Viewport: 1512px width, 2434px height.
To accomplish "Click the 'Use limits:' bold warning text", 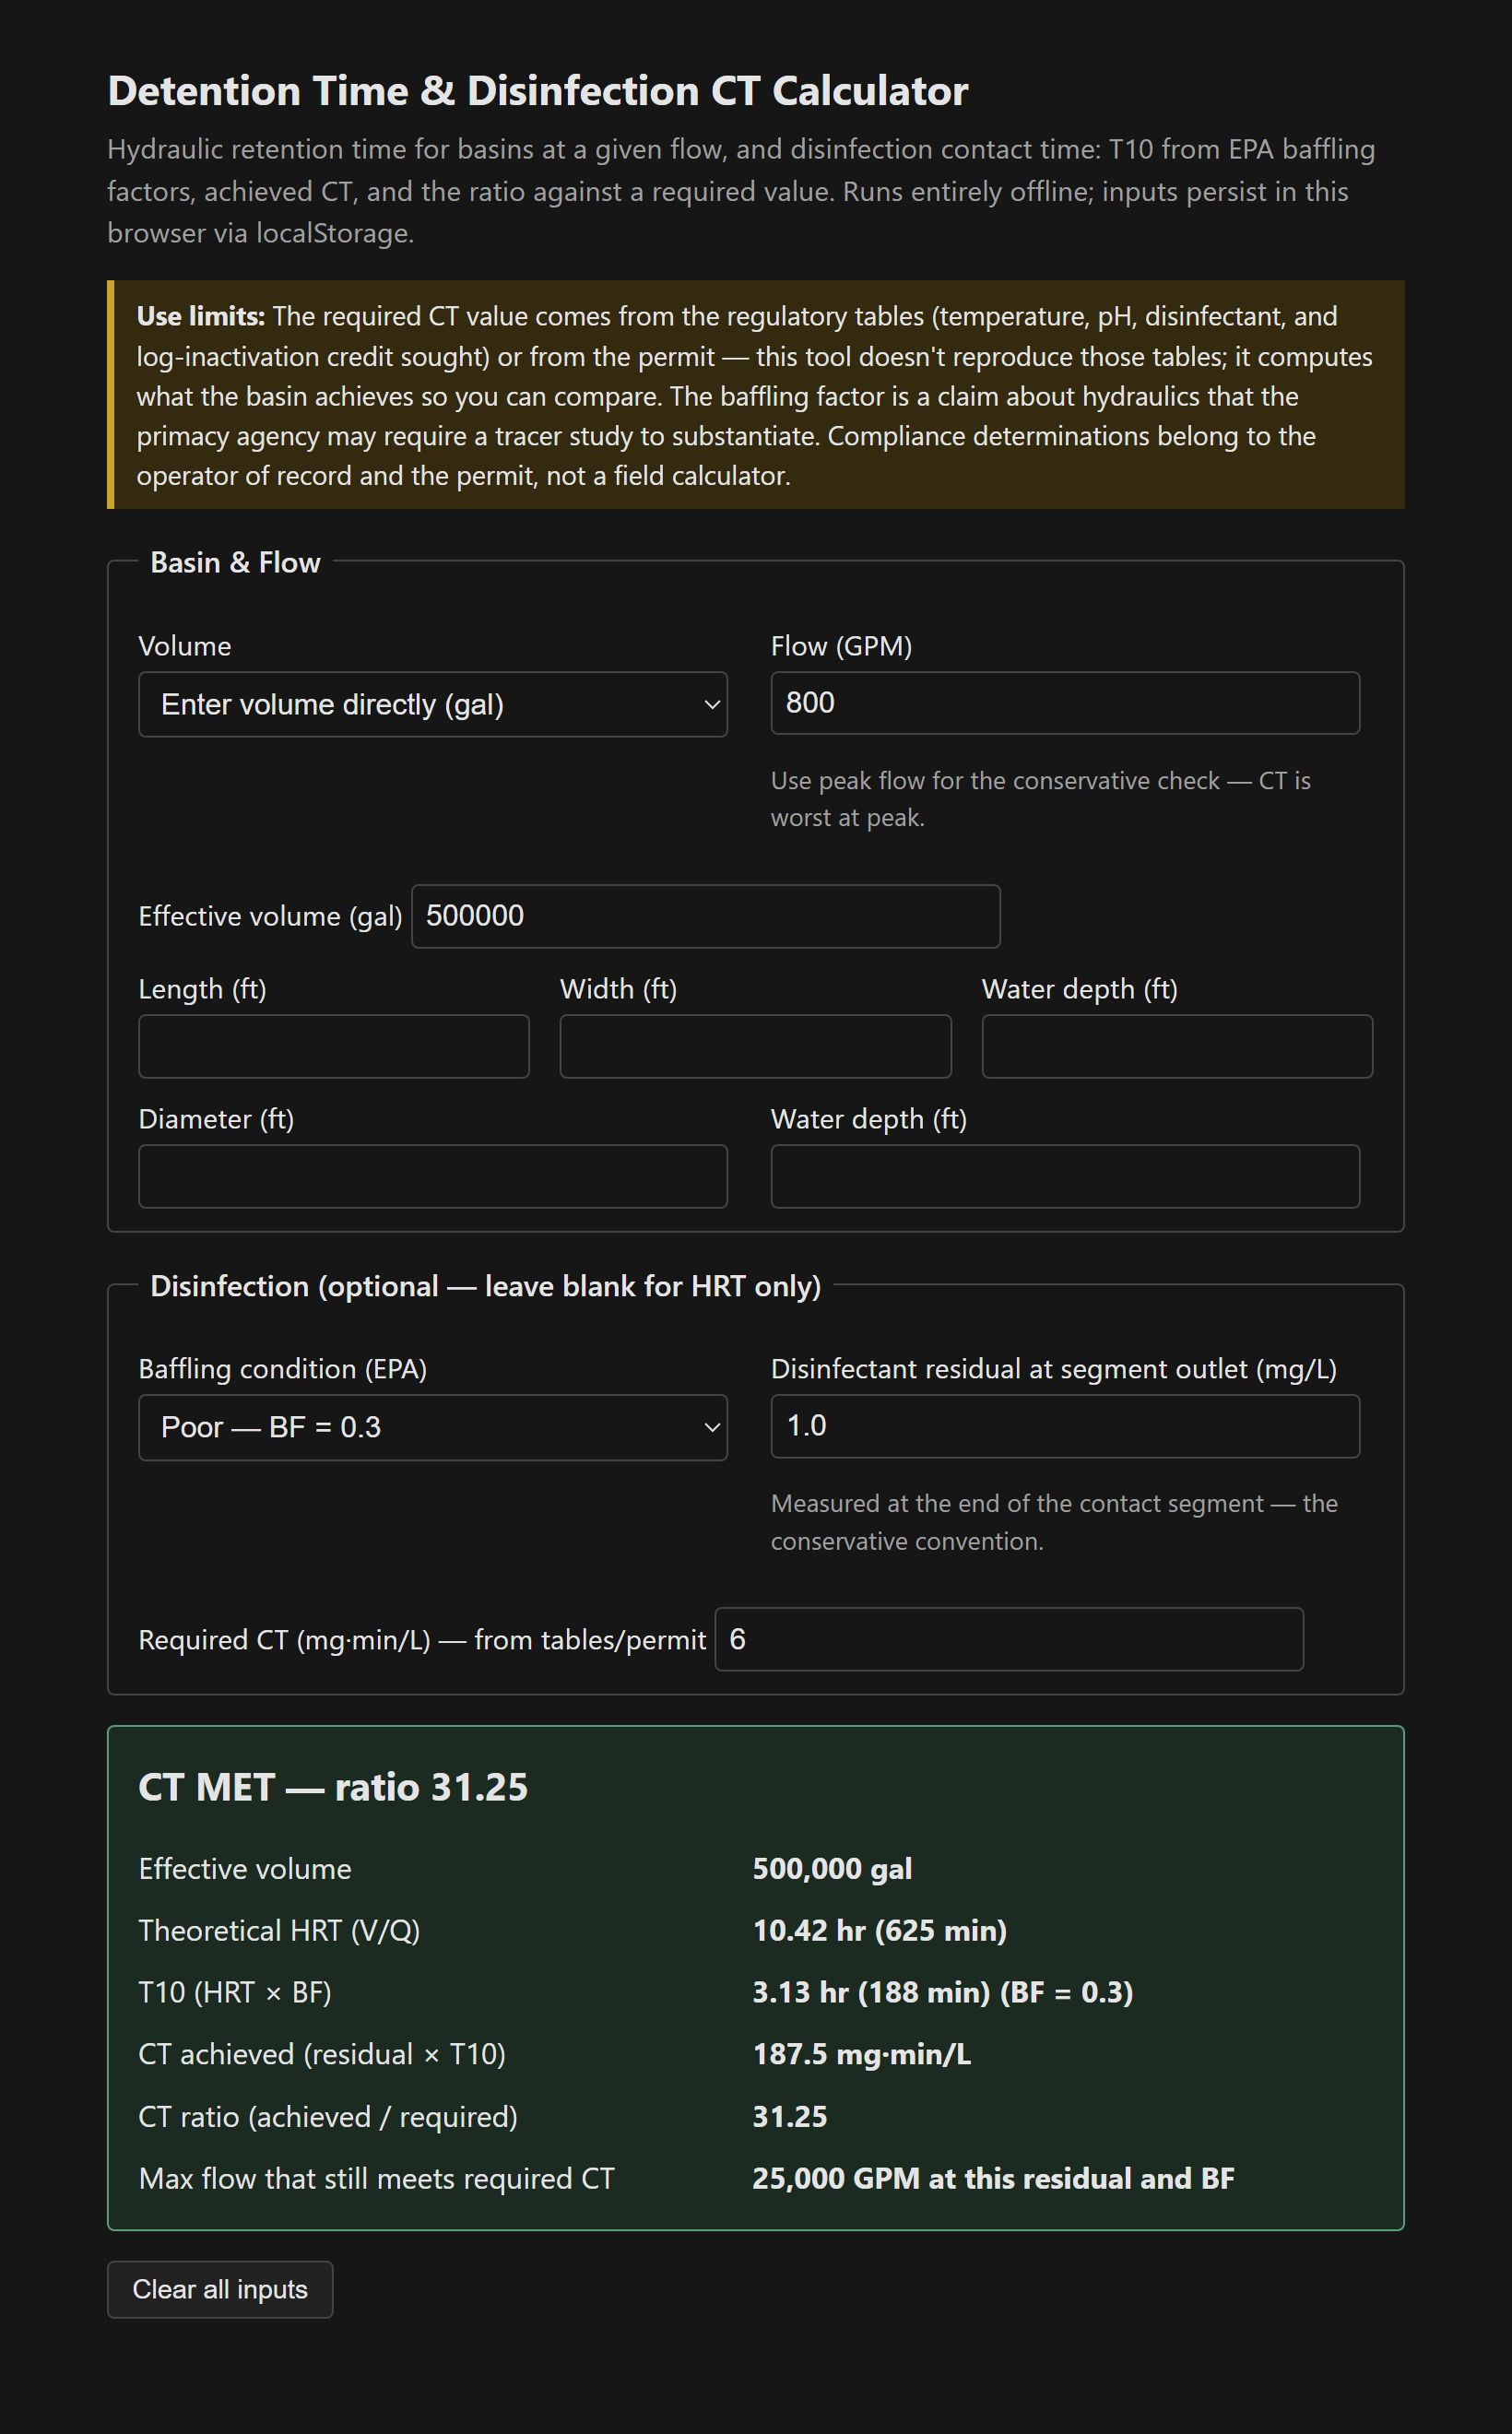I will (x=201, y=316).
